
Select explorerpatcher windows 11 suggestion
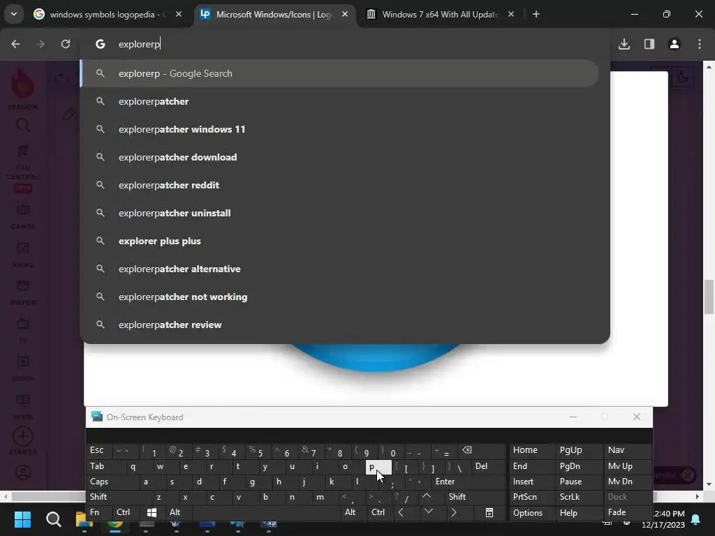pos(339,129)
